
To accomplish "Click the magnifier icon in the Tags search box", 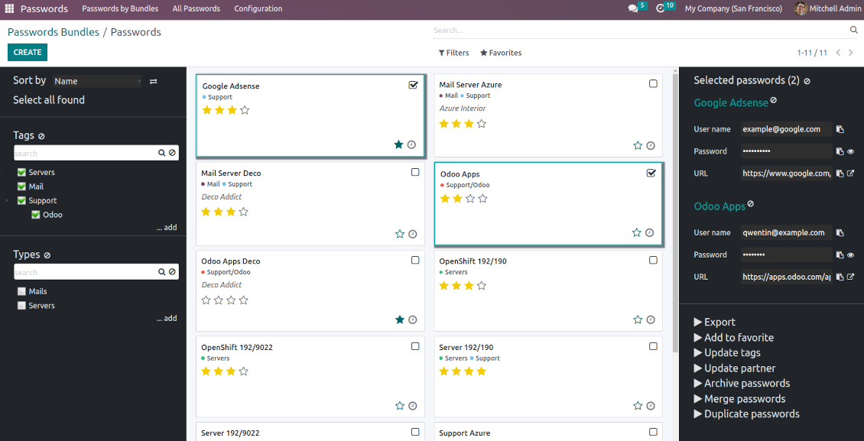I will coord(162,153).
